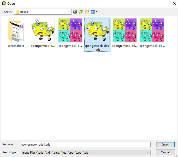This screenshot has width=178, height=157.
Task: Select first spongemock_dd... four-color thumbnail
Action: tap(125, 30)
